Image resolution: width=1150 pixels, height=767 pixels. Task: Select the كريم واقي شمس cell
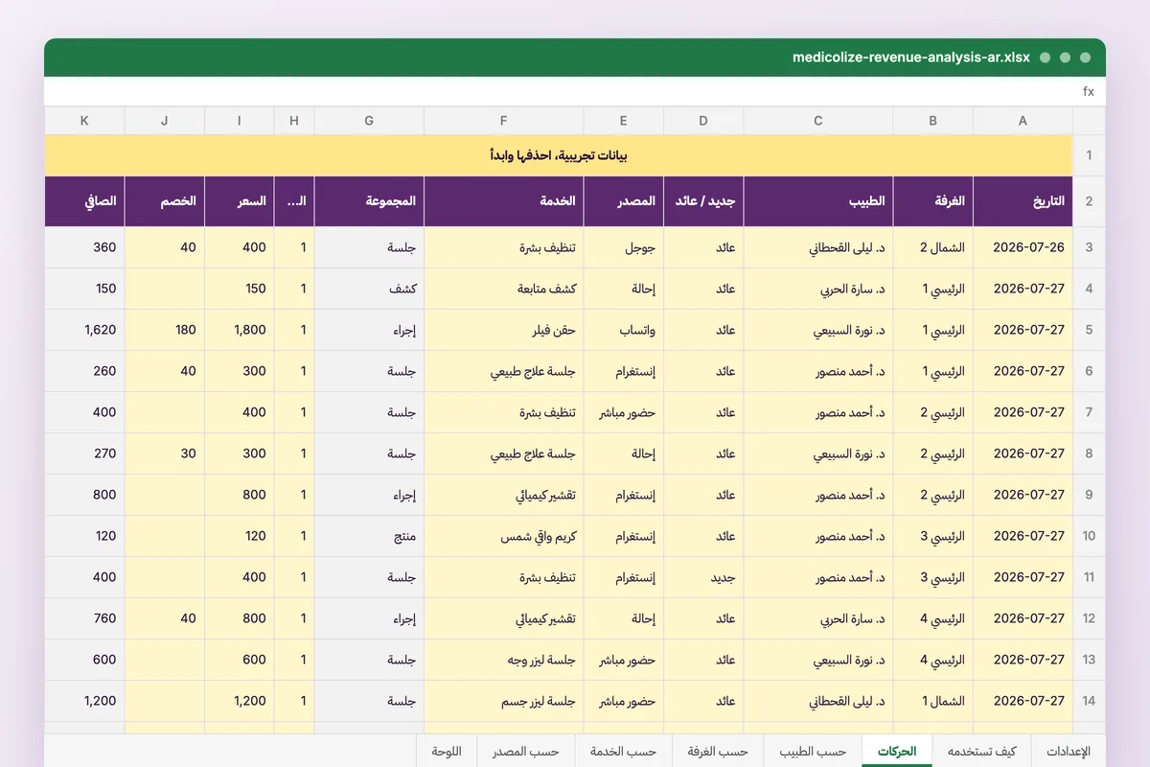click(x=504, y=536)
